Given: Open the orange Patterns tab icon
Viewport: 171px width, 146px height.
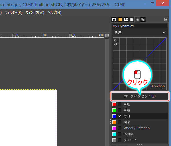Looking at the screenshot, I should coord(120,19).
